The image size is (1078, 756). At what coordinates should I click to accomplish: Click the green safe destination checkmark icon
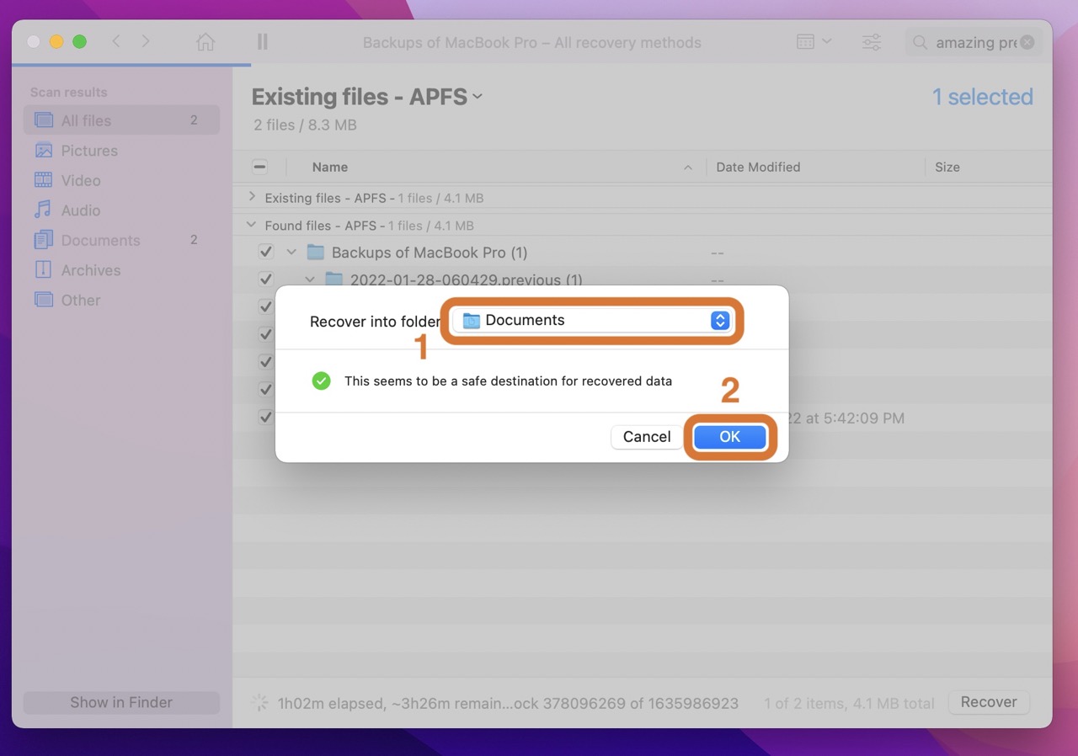[x=321, y=381]
